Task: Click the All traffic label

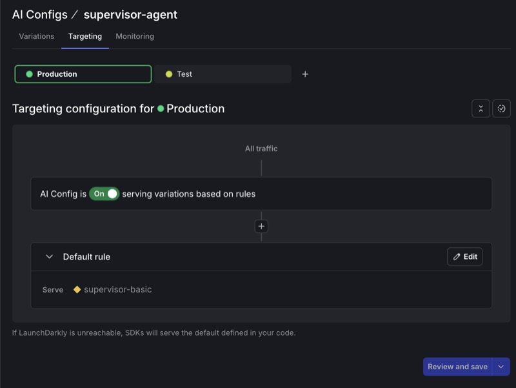Action: (x=261, y=148)
